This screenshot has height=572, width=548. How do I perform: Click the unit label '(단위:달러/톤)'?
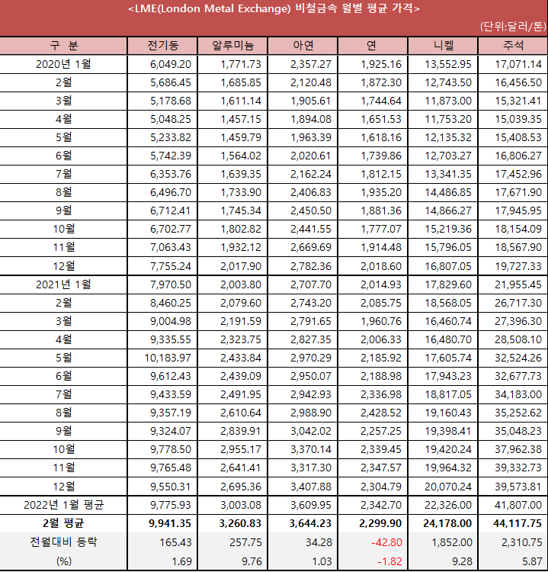point(513,27)
